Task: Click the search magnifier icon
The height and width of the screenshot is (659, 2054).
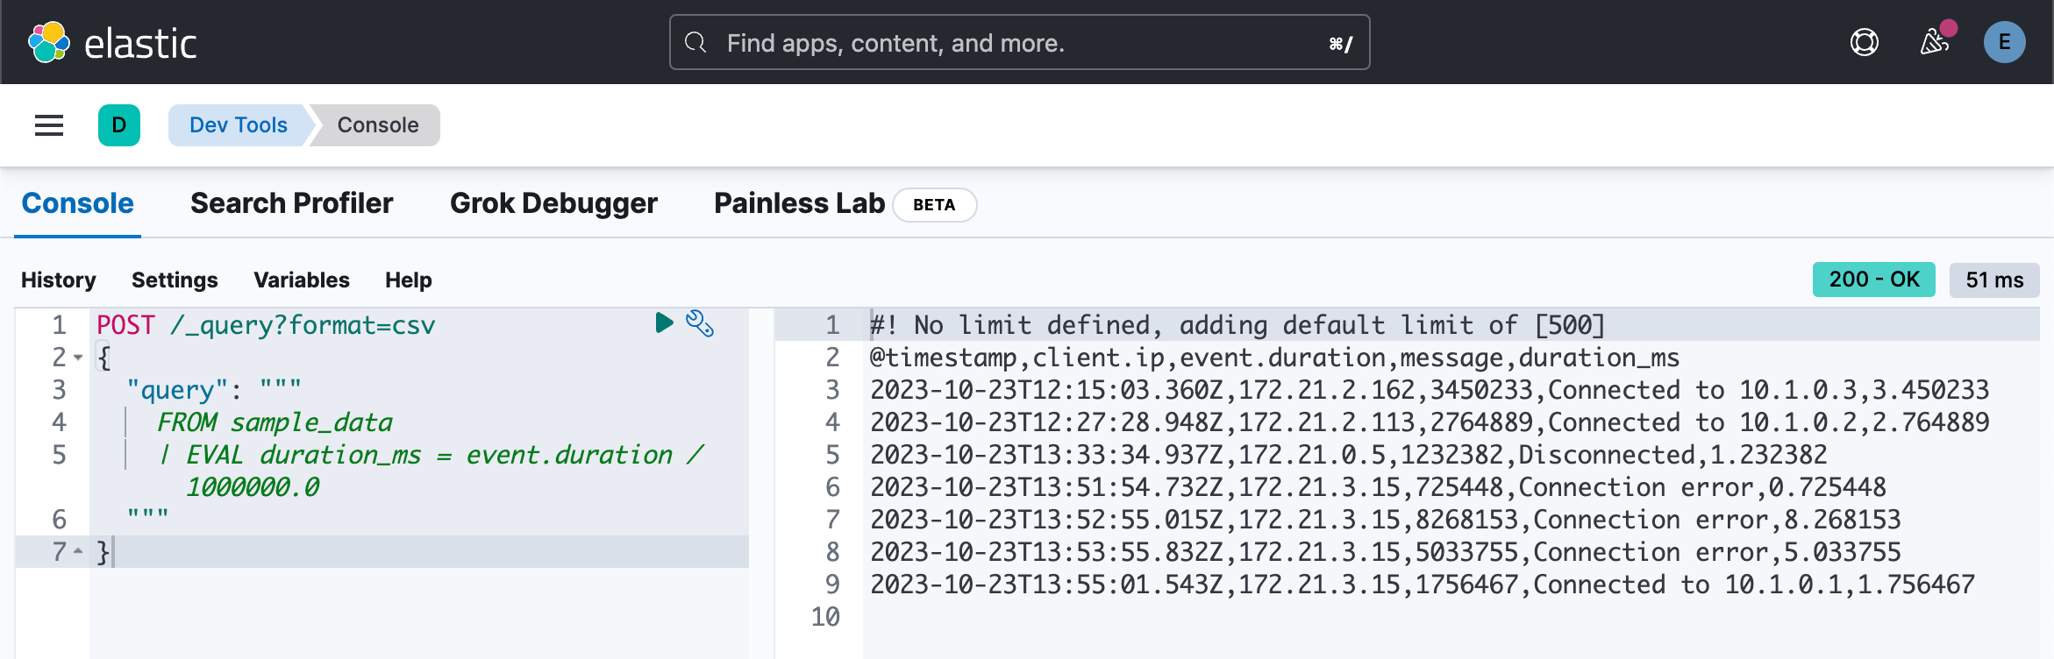Action: click(695, 42)
